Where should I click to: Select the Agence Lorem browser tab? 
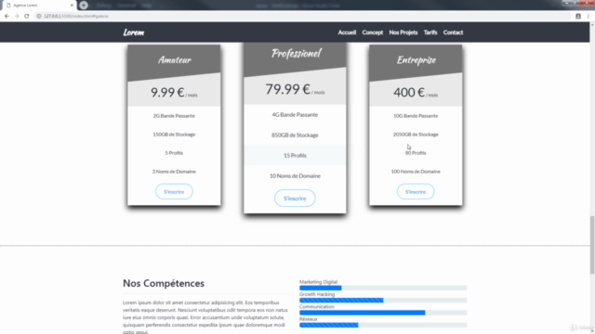[39, 6]
